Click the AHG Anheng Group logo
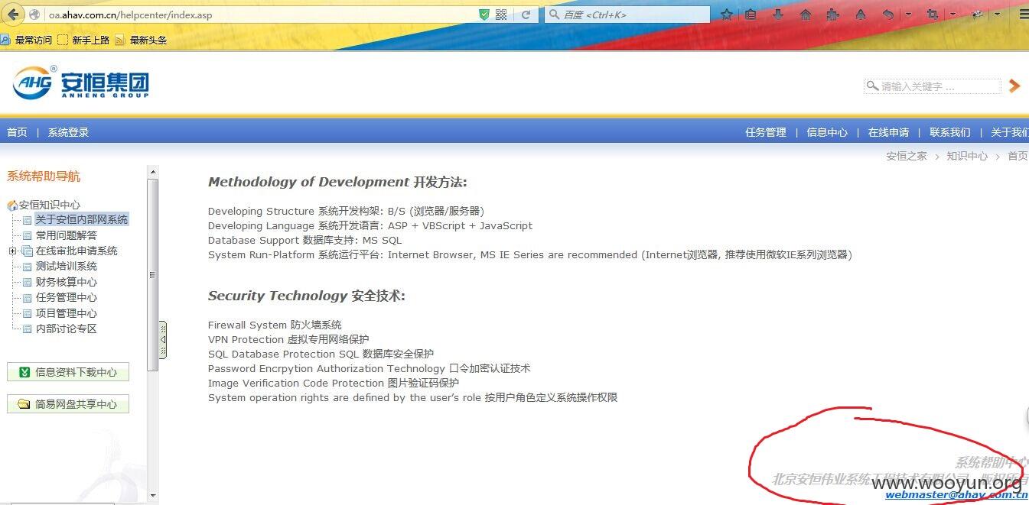 tap(81, 82)
